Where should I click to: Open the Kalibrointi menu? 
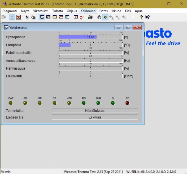tap(88, 11)
